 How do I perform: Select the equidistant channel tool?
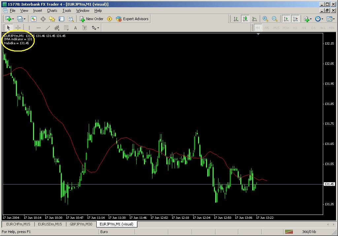point(57,28)
